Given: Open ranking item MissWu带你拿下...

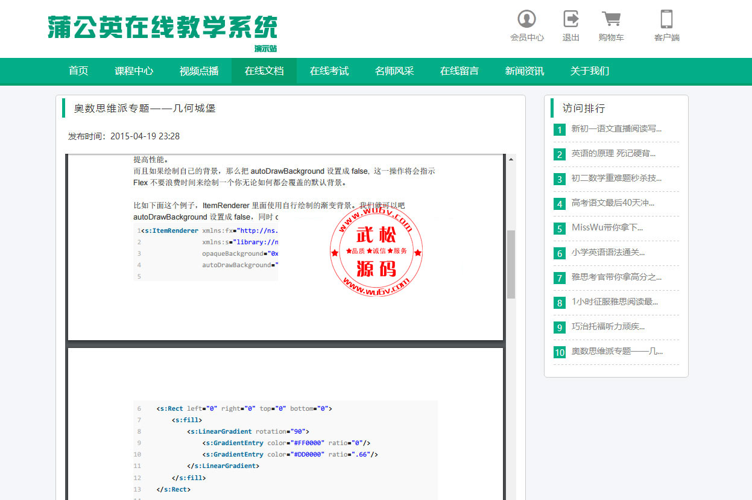Looking at the screenshot, I should tap(607, 227).
